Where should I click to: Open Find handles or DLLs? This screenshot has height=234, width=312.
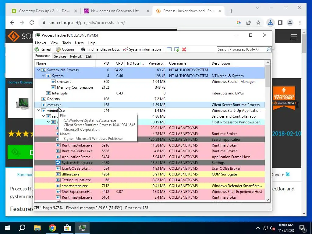(100, 49)
